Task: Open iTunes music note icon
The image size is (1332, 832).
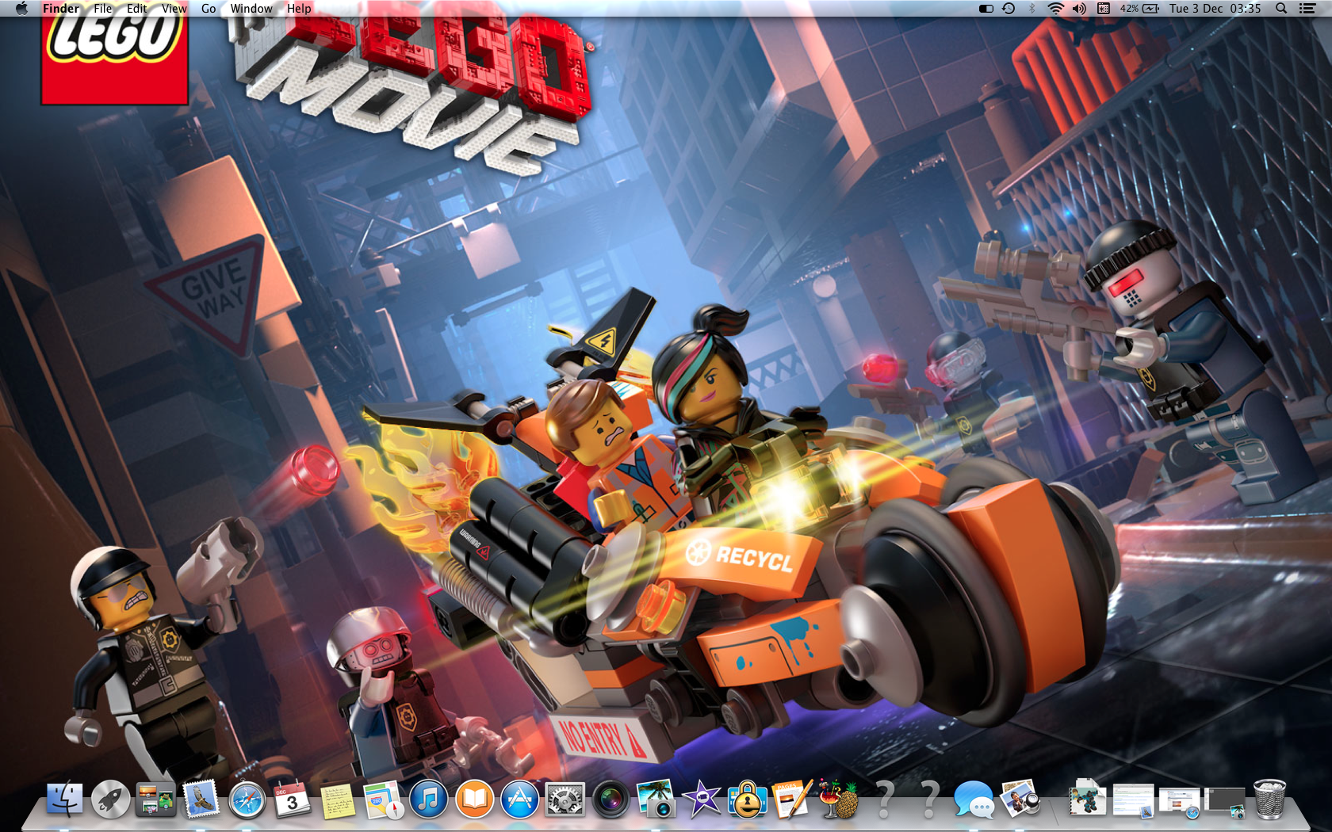Action: pyautogui.click(x=429, y=799)
